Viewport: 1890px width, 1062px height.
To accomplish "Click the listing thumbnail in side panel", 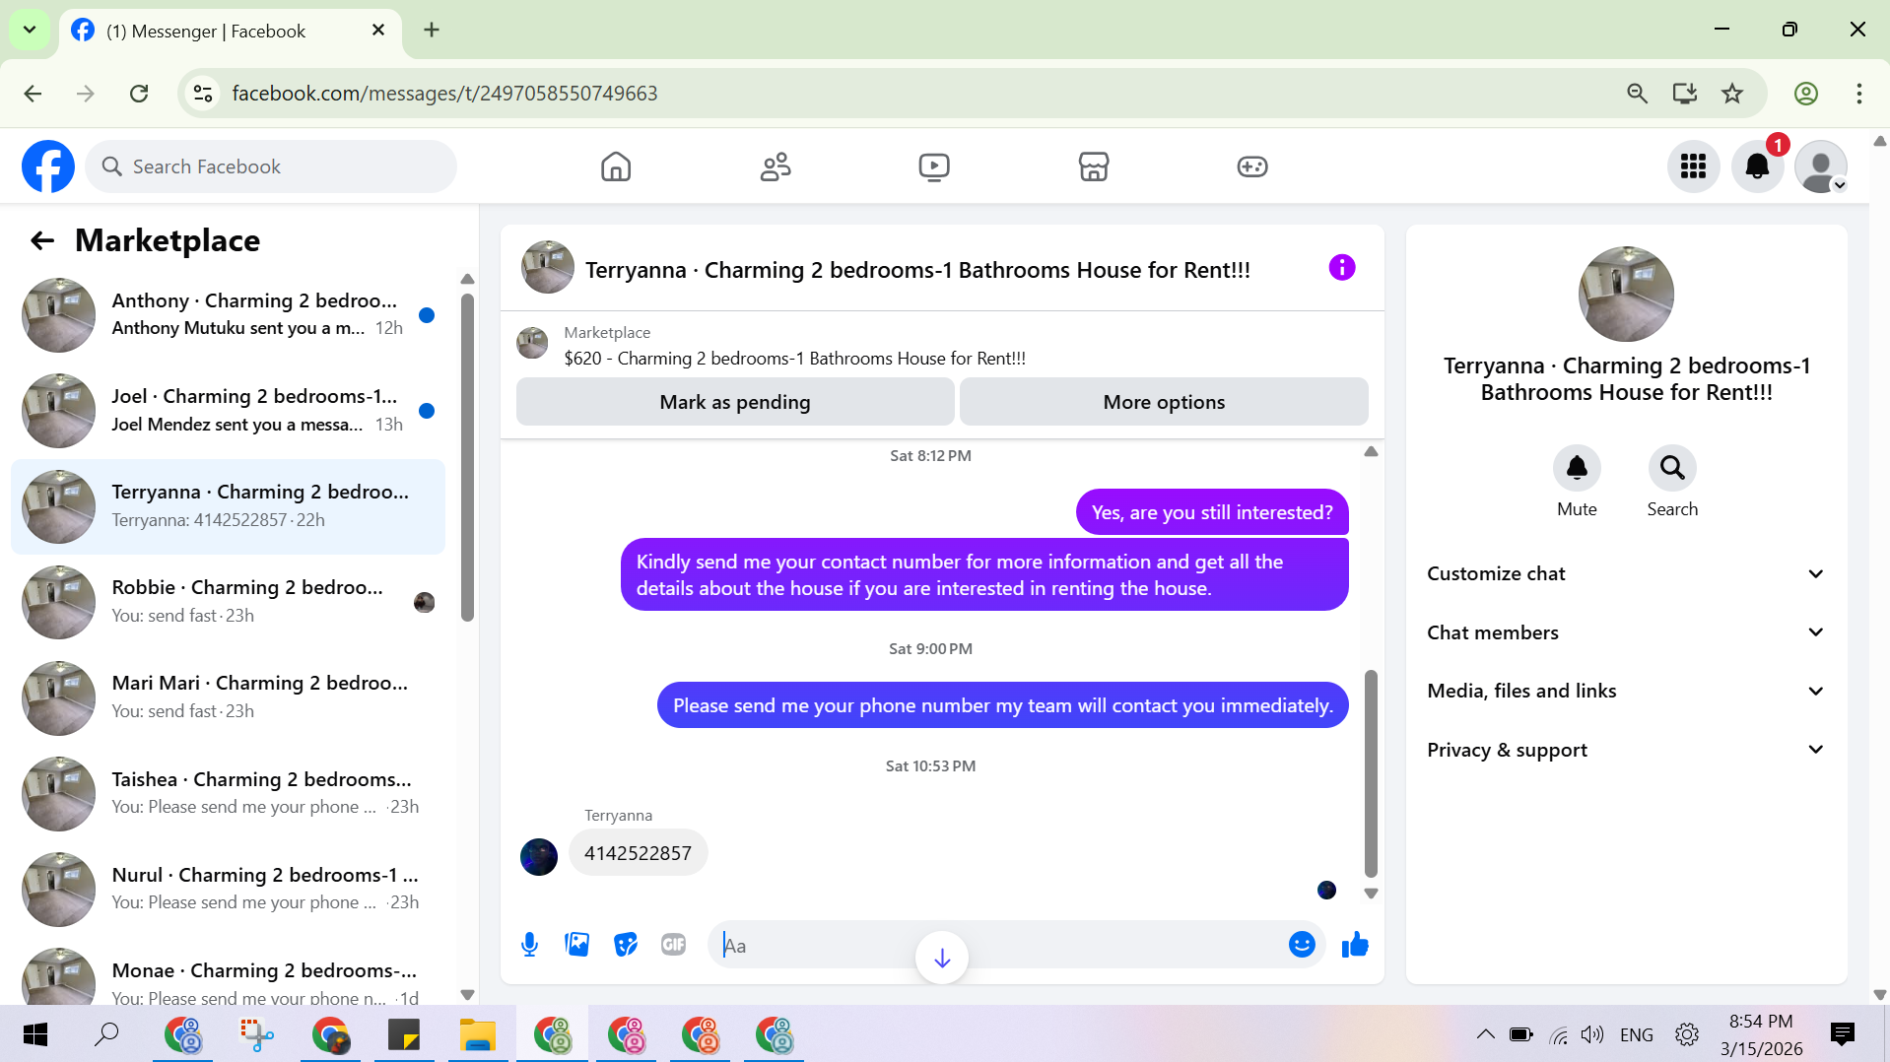I will point(1626,294).
